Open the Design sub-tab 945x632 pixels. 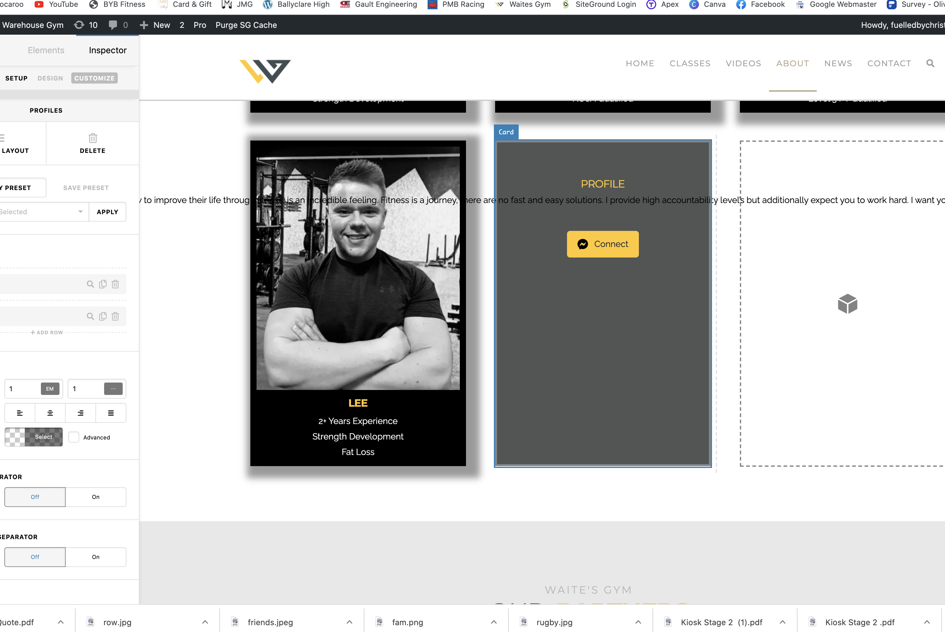[x=51, y=78]
